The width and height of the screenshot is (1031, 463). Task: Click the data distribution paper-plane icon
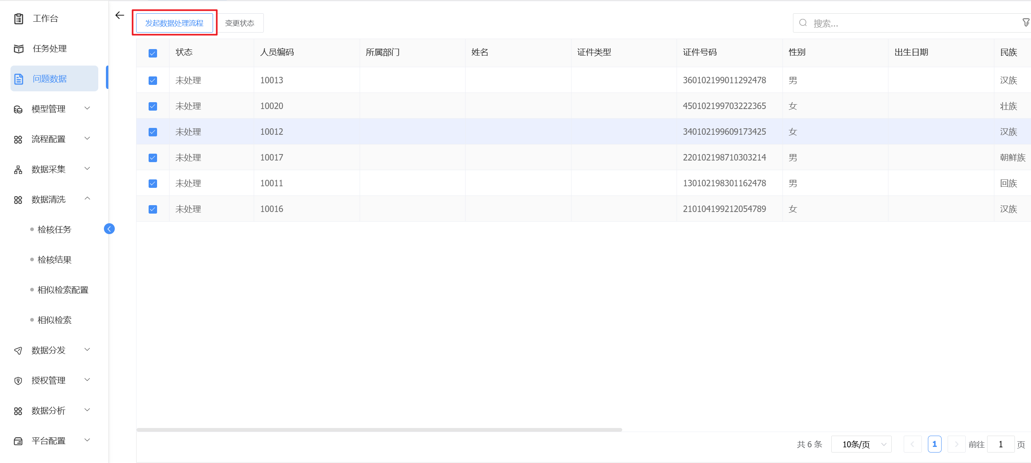pyautogui.click(x=18, y=351)
